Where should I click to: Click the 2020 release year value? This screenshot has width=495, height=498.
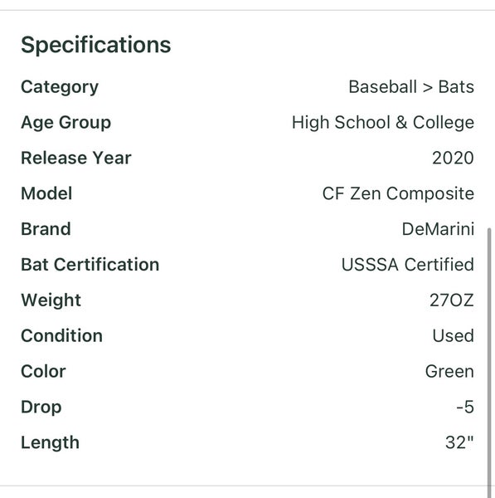pyautogui.click(x=453, y=158)
